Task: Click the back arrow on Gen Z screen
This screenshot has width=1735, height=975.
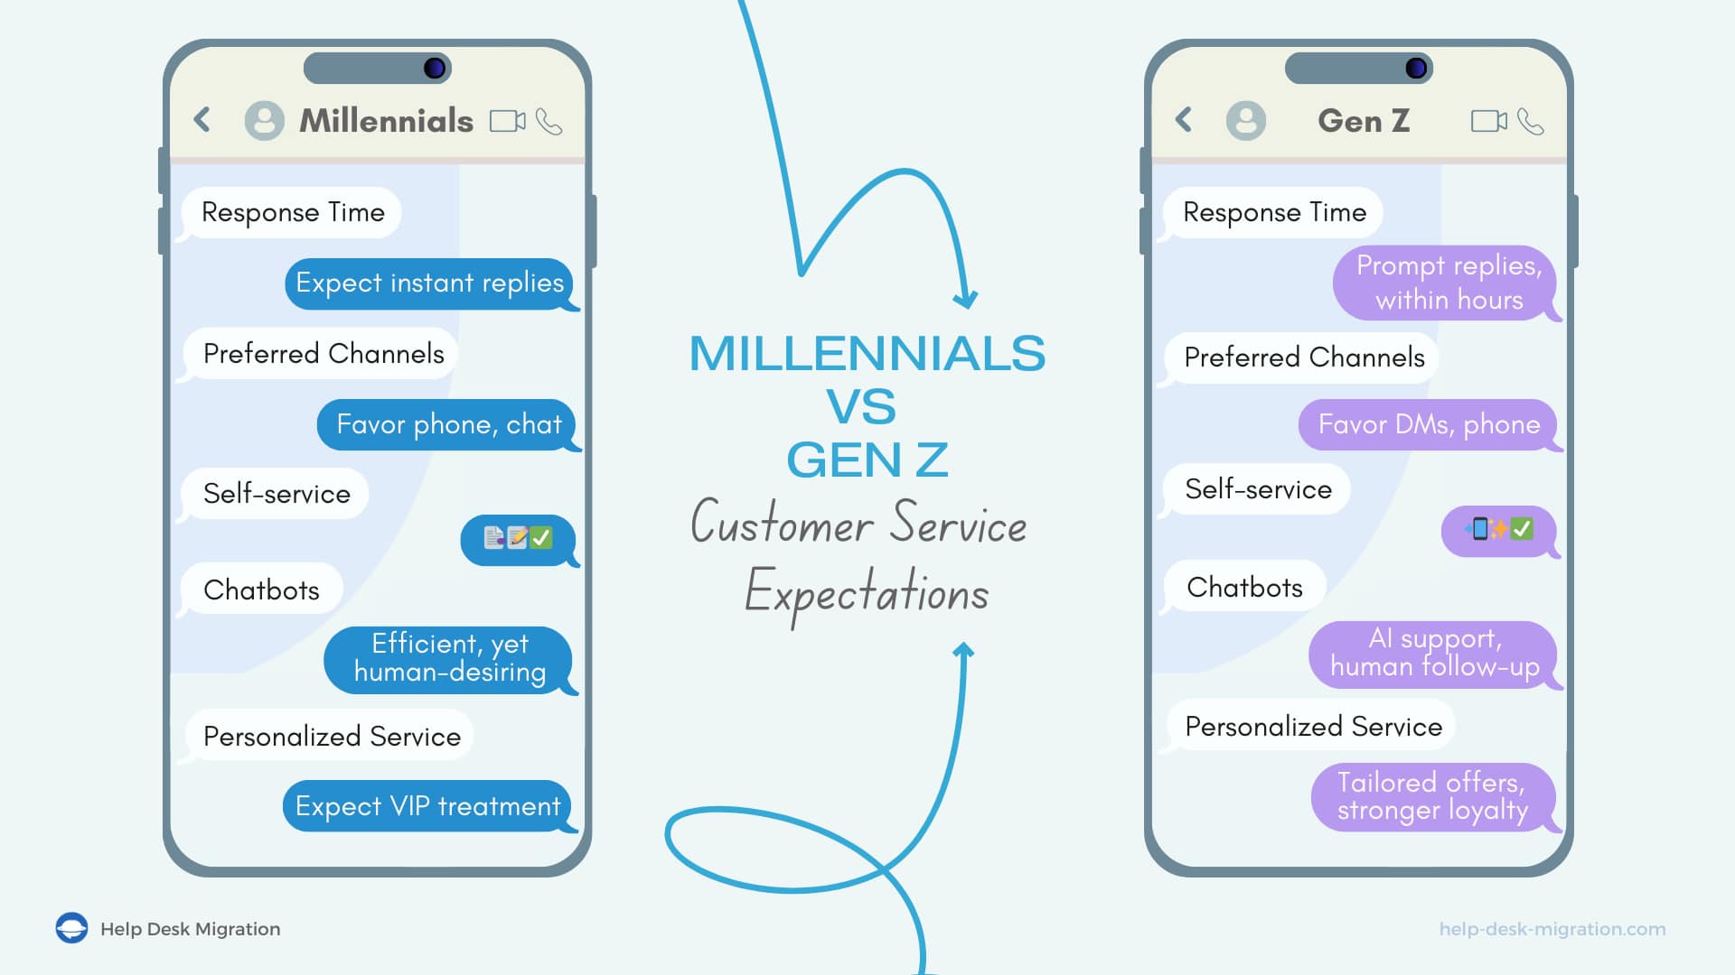Action: coord(1181,120)
